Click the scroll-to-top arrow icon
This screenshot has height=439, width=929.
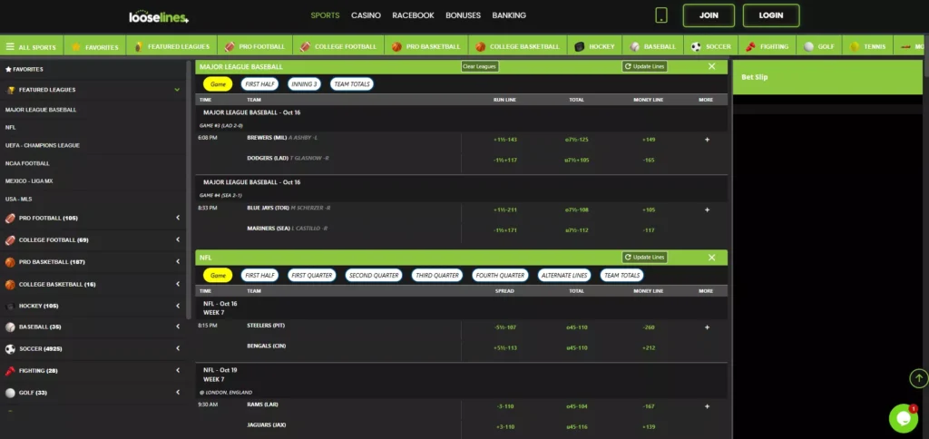[x=918, y=378]
